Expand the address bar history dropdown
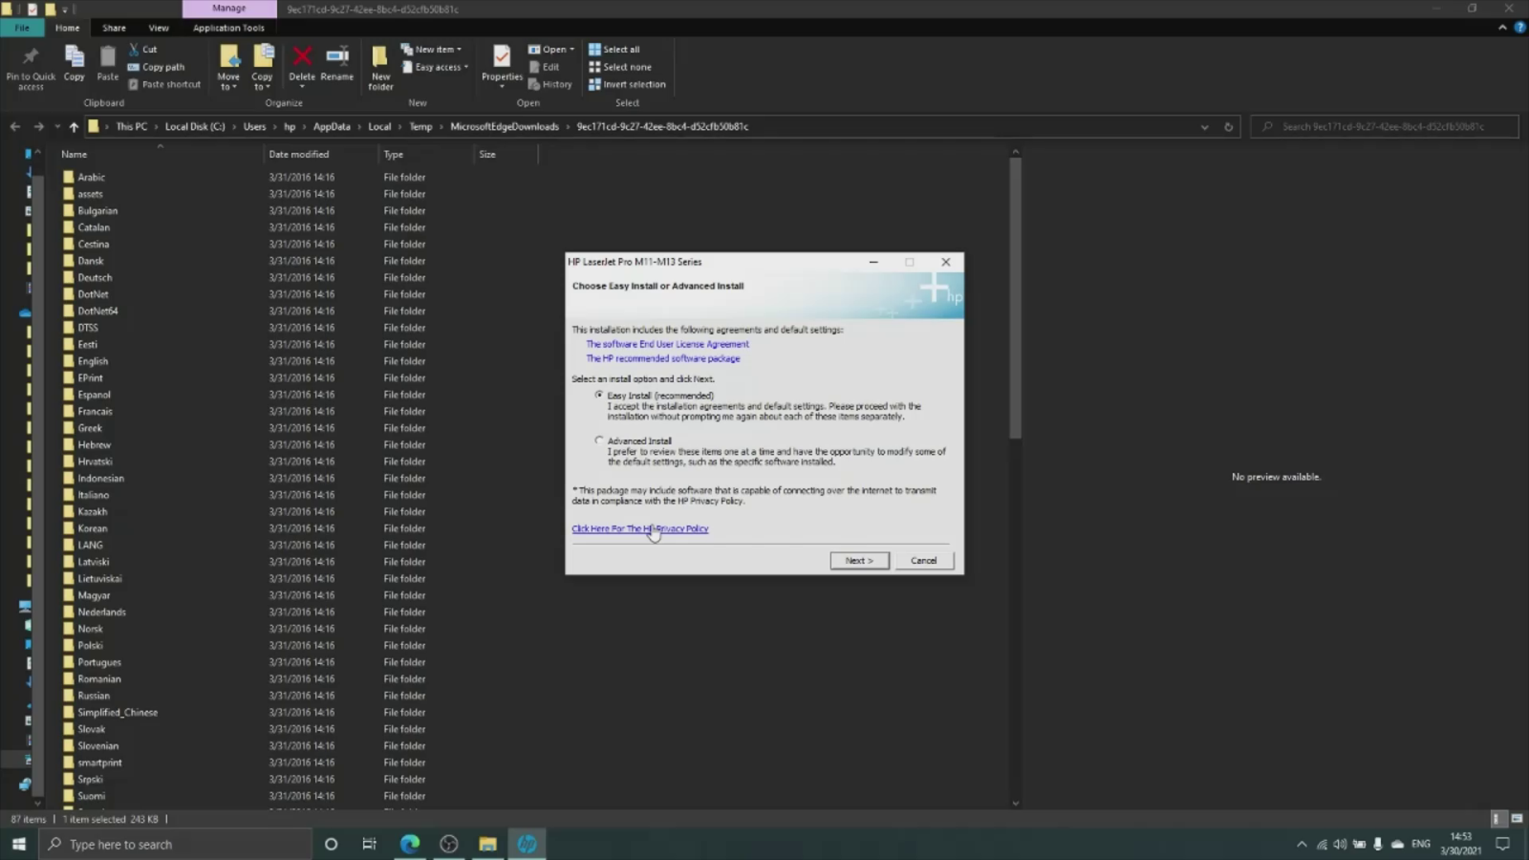Screen dimensions: 1529x860 tap(1204, 126)
